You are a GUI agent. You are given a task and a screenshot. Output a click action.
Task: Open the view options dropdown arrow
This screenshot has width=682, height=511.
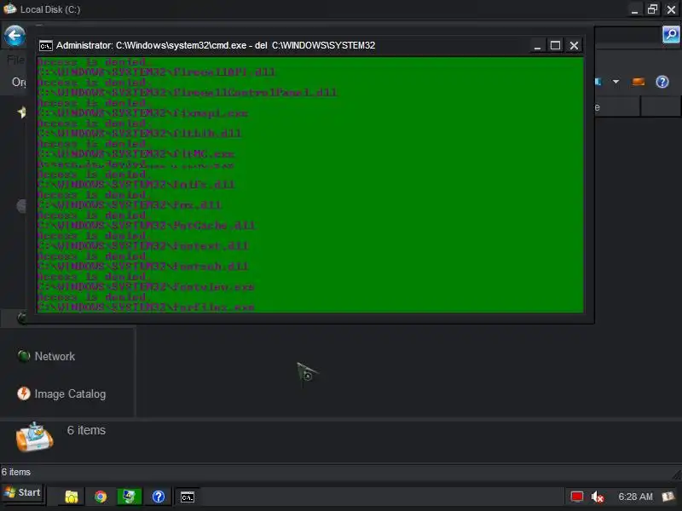pyautogui.click(x=616, y=81)
